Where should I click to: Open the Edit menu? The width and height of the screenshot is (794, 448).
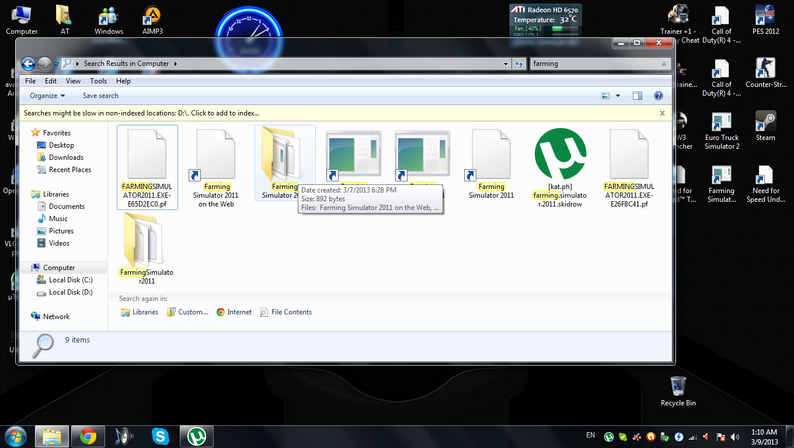coord(51,81)
